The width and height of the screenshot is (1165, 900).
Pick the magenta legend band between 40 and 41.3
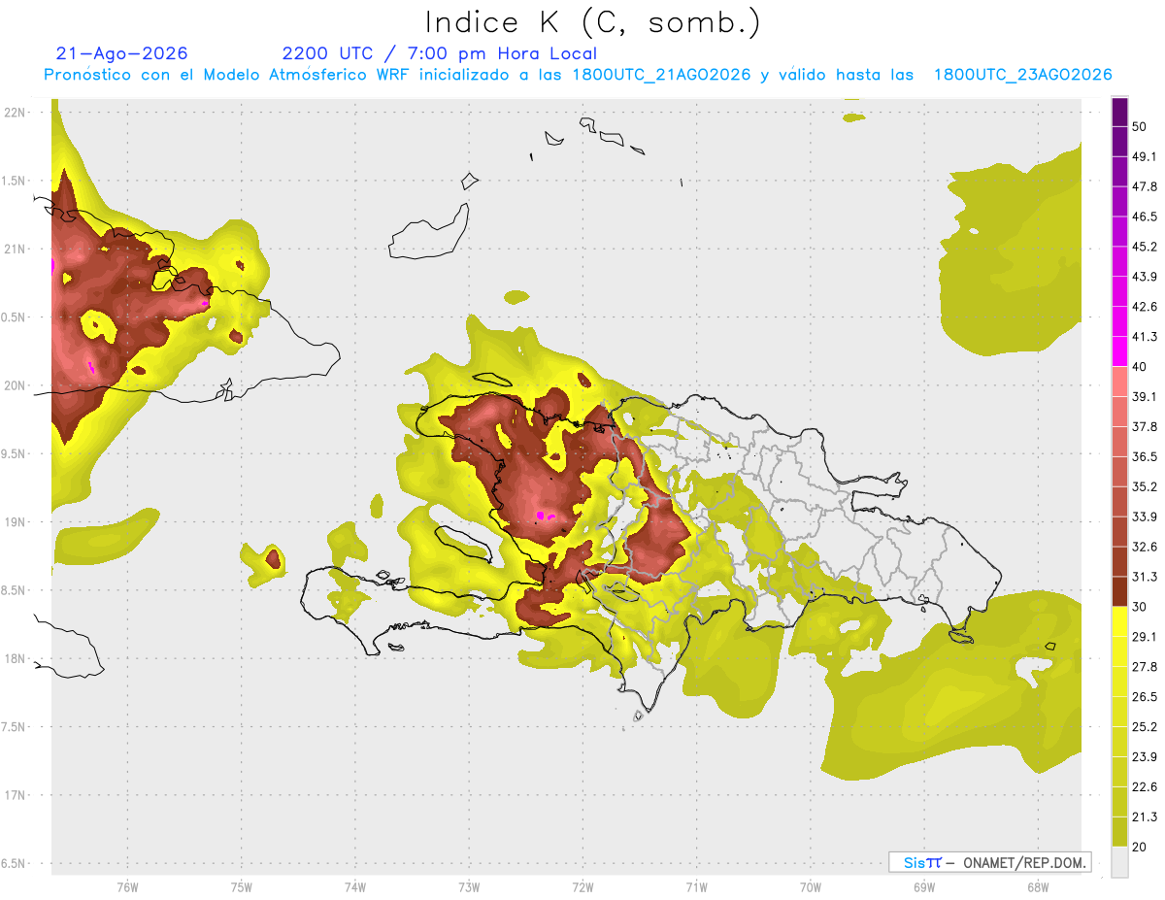(x=1119, y=351)
